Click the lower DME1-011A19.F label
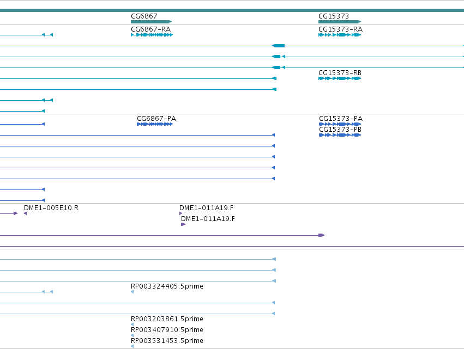This screenshot has height=349, width=464. pyautogui.click(x=208, y=219)
